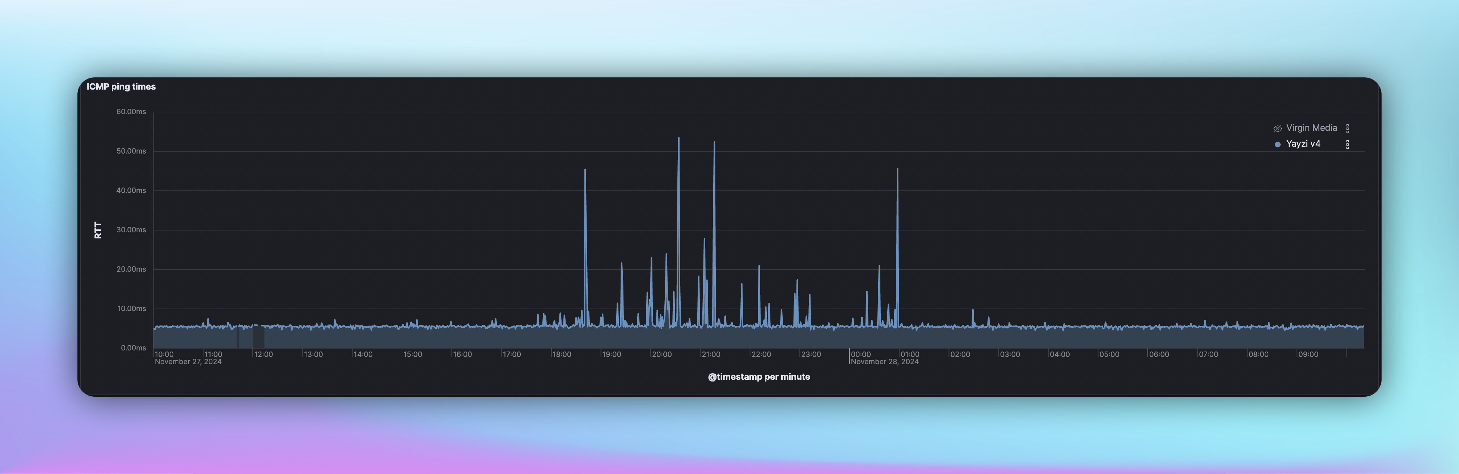Image resolution: width=1459 pixels, height=474 pixels.
Task: Click the "November 28, 2024" date label
Action: coord(884,362)
